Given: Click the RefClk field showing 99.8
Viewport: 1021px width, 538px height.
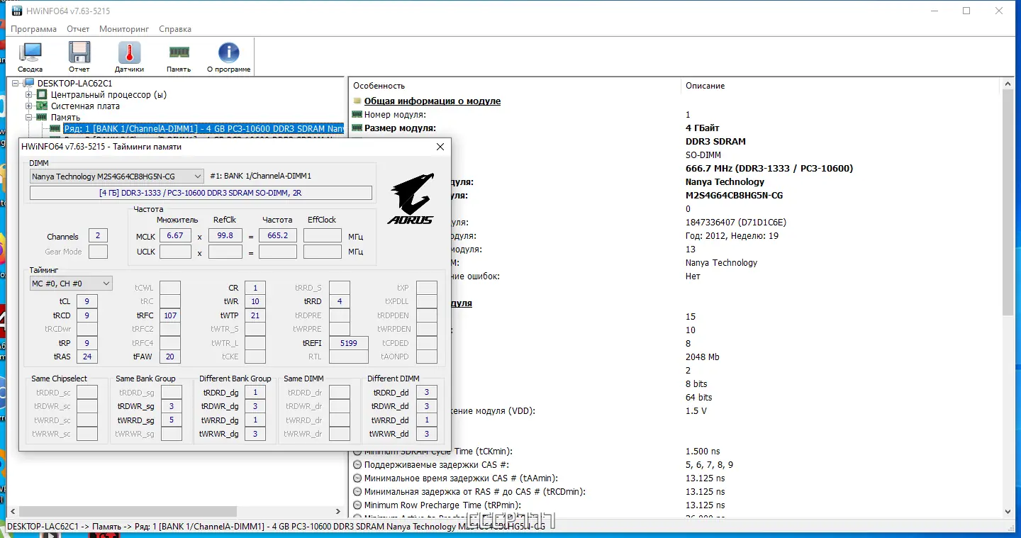Looking at the screenshot, I should point(225,236).
